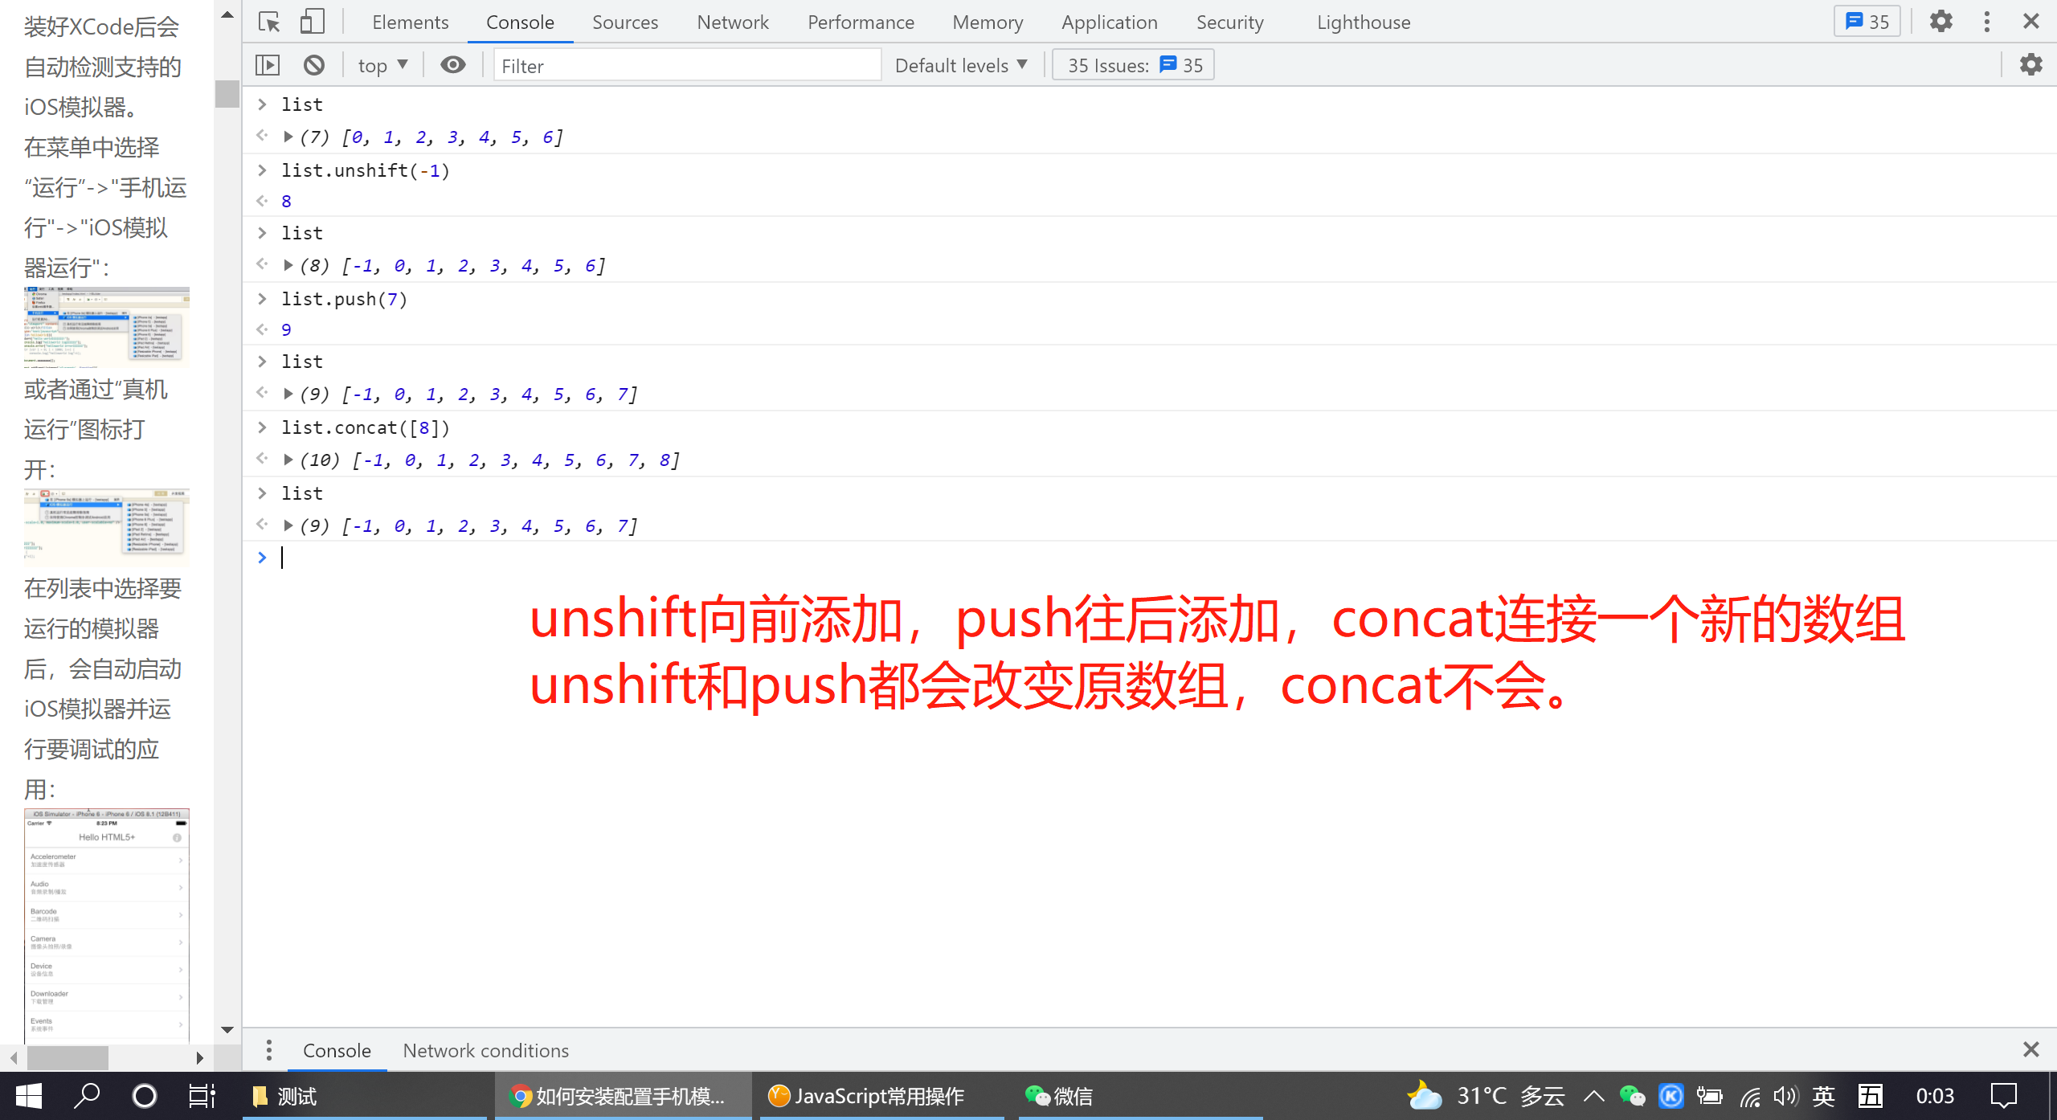
Task: Switch to the Network tab
Action: click(x=732, y=22)
